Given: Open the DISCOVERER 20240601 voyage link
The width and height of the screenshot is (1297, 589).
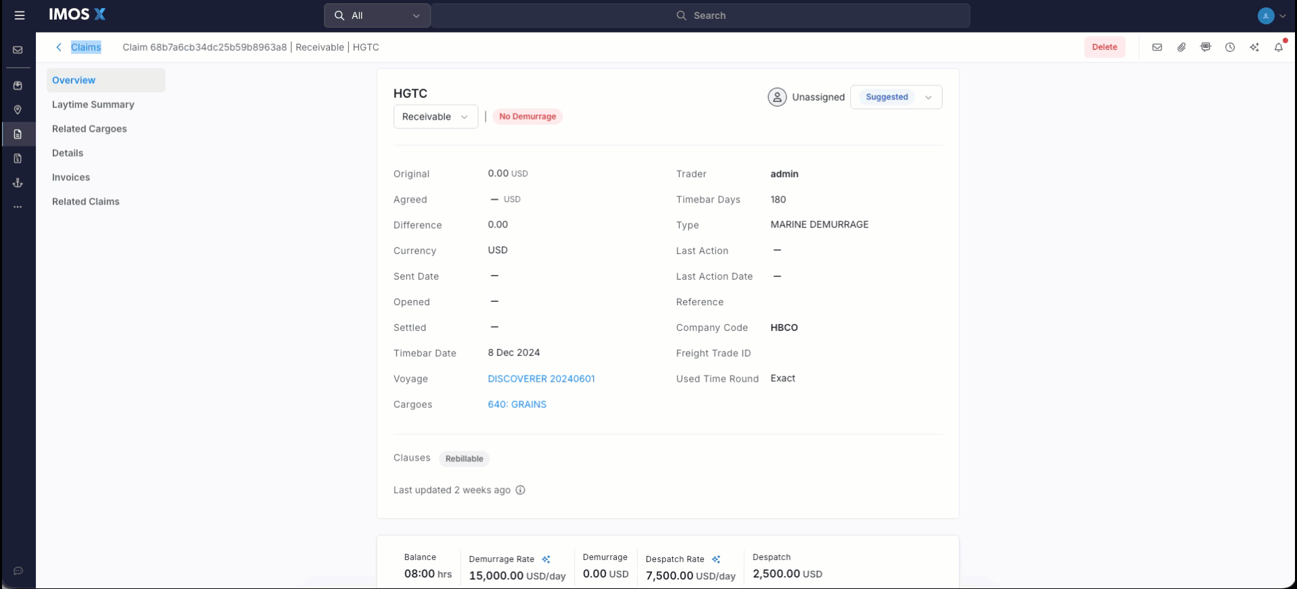Looking at the screenshot, I should tap(541, 379).
